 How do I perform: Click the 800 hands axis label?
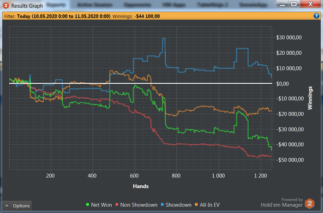176,176
